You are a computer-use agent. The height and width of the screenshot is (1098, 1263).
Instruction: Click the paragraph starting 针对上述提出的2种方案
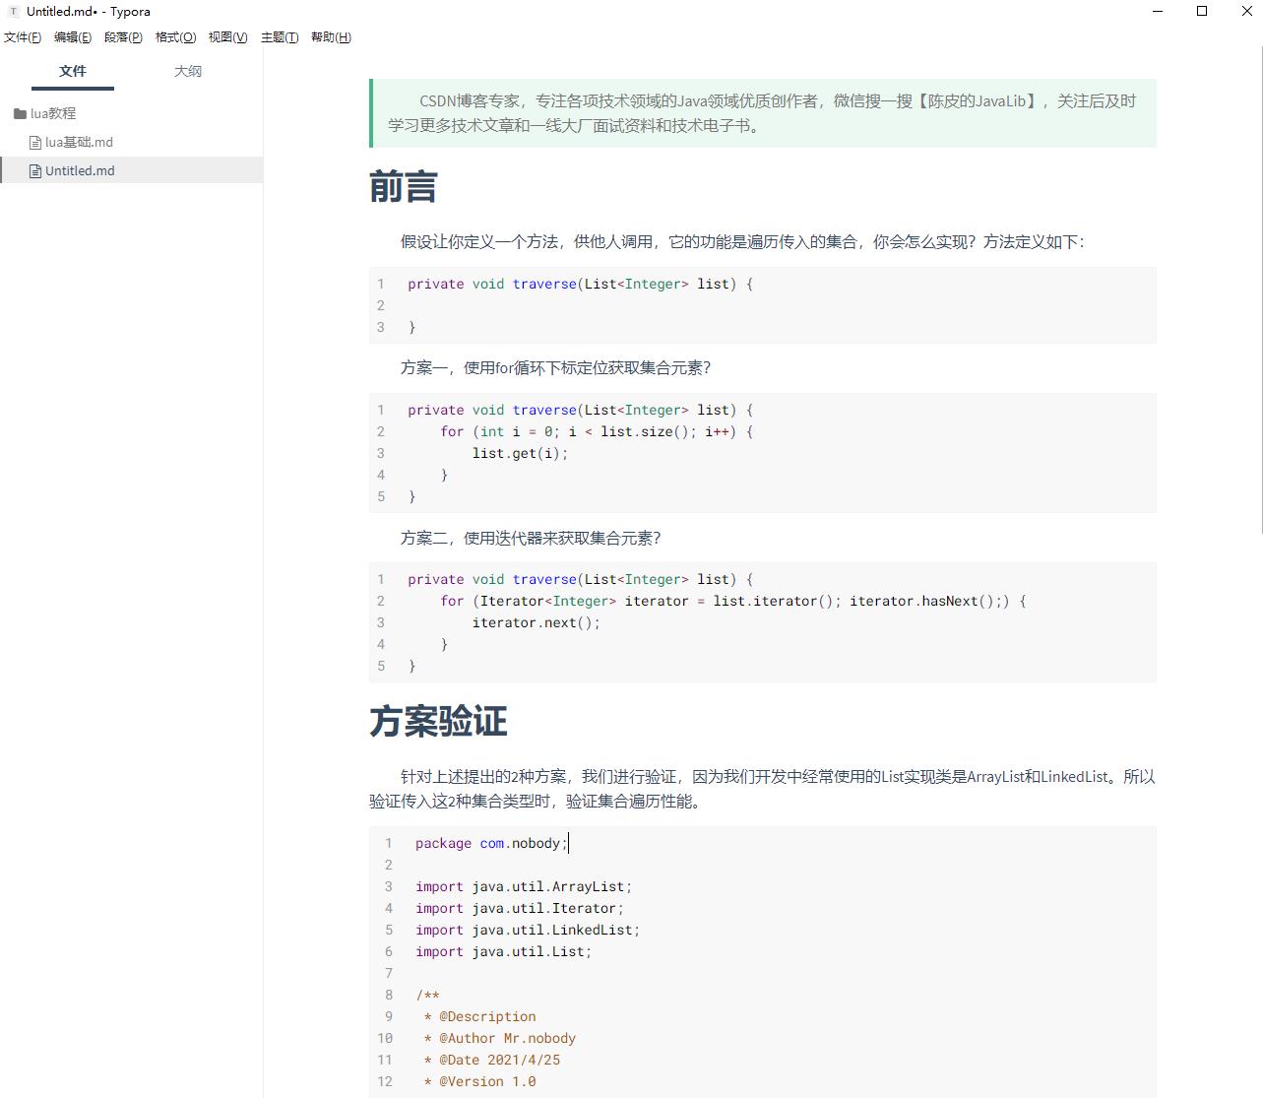click(762, 789)
